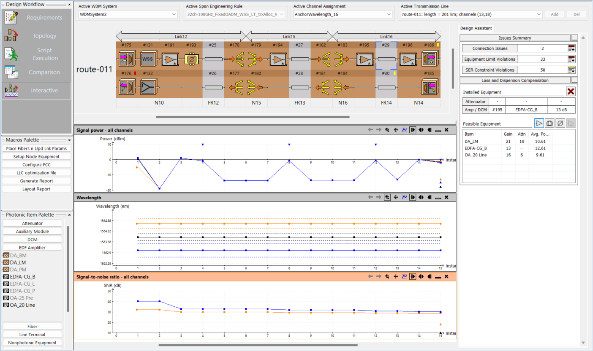Collapse the Issues Summary section
The image size is (593, 351).
pyautogui.click(x=574, y=38)
